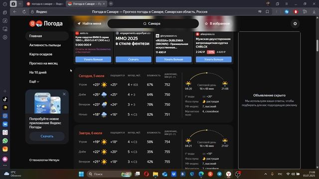The image size is (319, 179).
Task: Open Yandex Mail envelope in sidebar
Action: pyautogui.click(x=5, y=149)
